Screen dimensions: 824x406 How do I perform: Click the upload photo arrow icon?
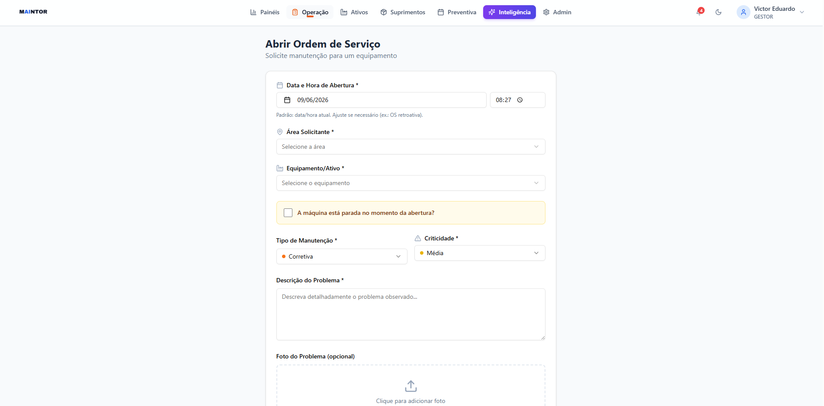click(x=410, y=386)
